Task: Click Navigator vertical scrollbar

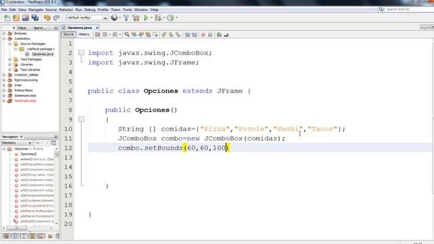Action: click(56, 185)
